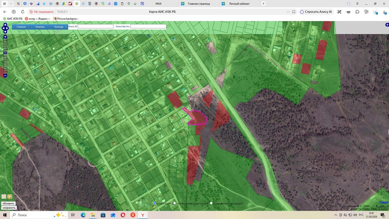
Task: Select the измерение площадей radio button
Action: [211, 203]
